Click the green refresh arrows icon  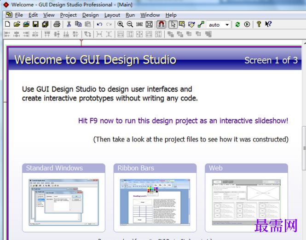click(237, 24)
